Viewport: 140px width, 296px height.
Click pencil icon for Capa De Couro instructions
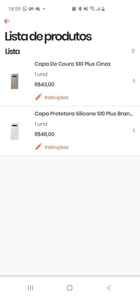(38, 97)
